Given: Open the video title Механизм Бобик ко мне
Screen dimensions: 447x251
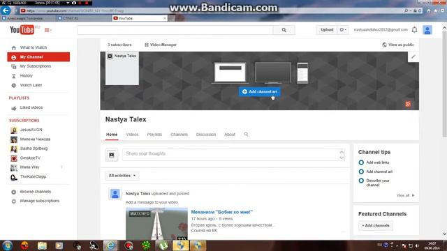Looking at the screenshot, I should tap(221, 212).
